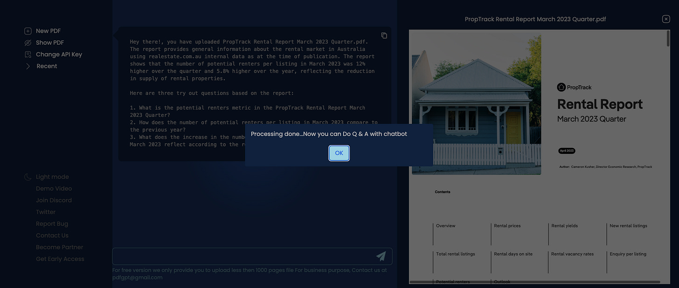Click the PDF vertical scrollbar
This screenshot has height=288, width=679.
(668, 38)
